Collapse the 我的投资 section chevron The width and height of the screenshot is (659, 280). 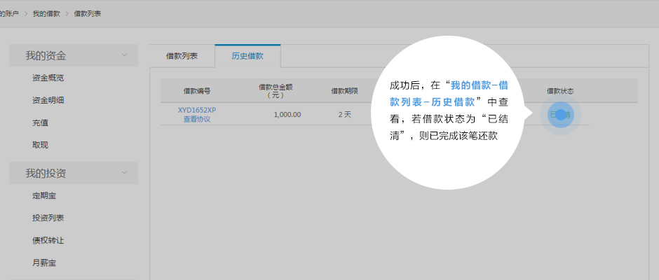(x=124, y=172)
